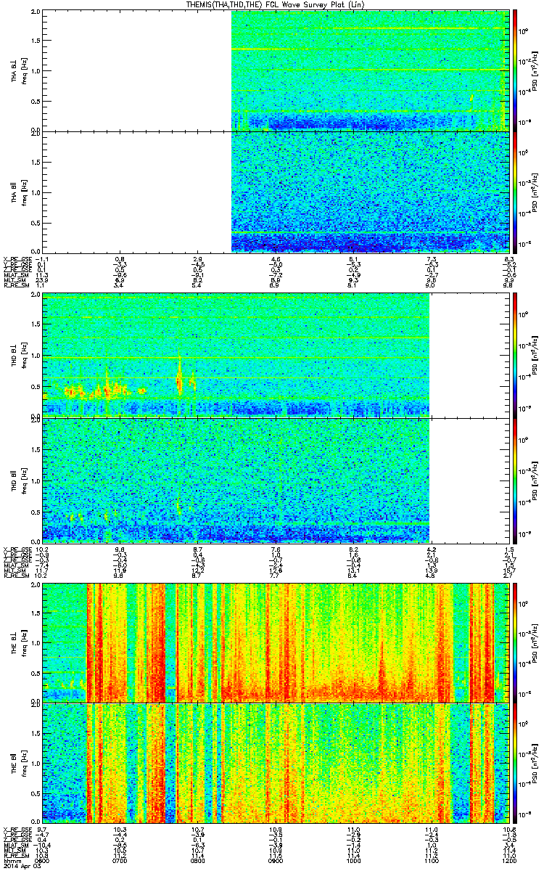This screenshot has width=544, height=871.
Task: Click the 'THD B⊥ freq [Hz]' axis label
Action: (17, 355)
